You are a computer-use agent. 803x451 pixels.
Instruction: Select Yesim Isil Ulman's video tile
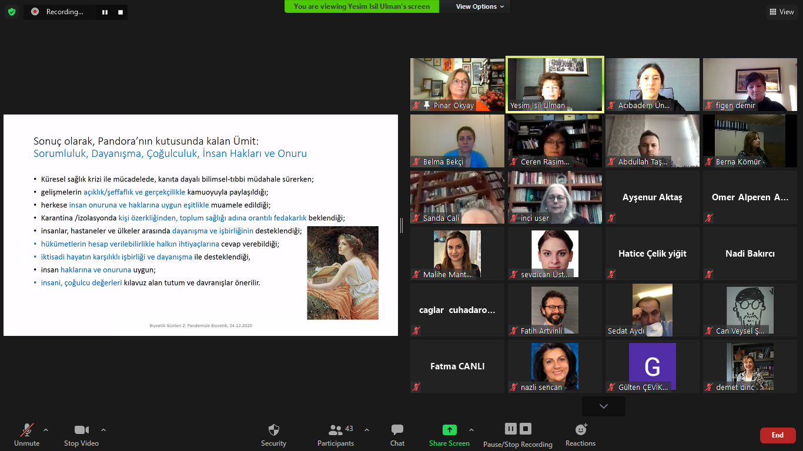tap(555, 84)
